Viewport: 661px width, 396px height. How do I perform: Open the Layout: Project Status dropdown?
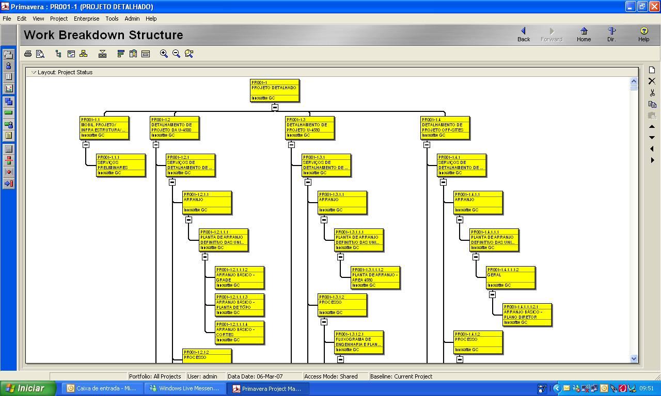62,72
